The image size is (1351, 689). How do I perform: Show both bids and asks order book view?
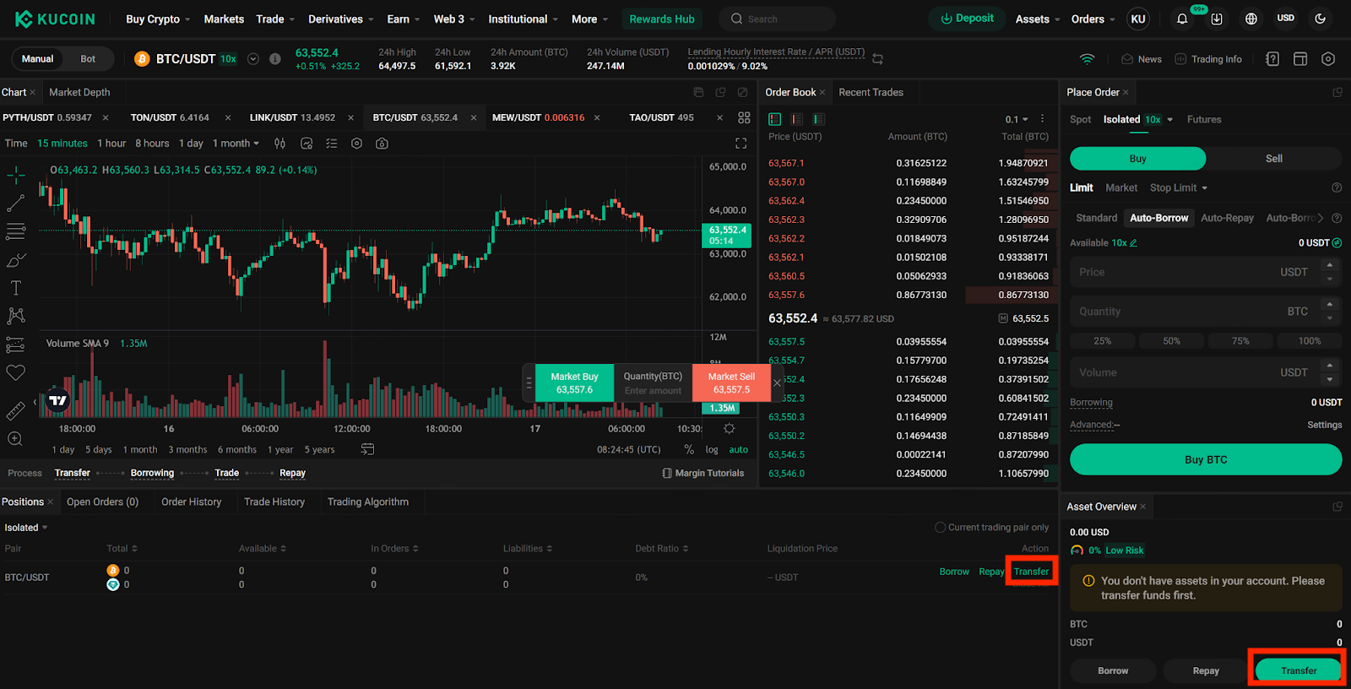tap(775, 119)
